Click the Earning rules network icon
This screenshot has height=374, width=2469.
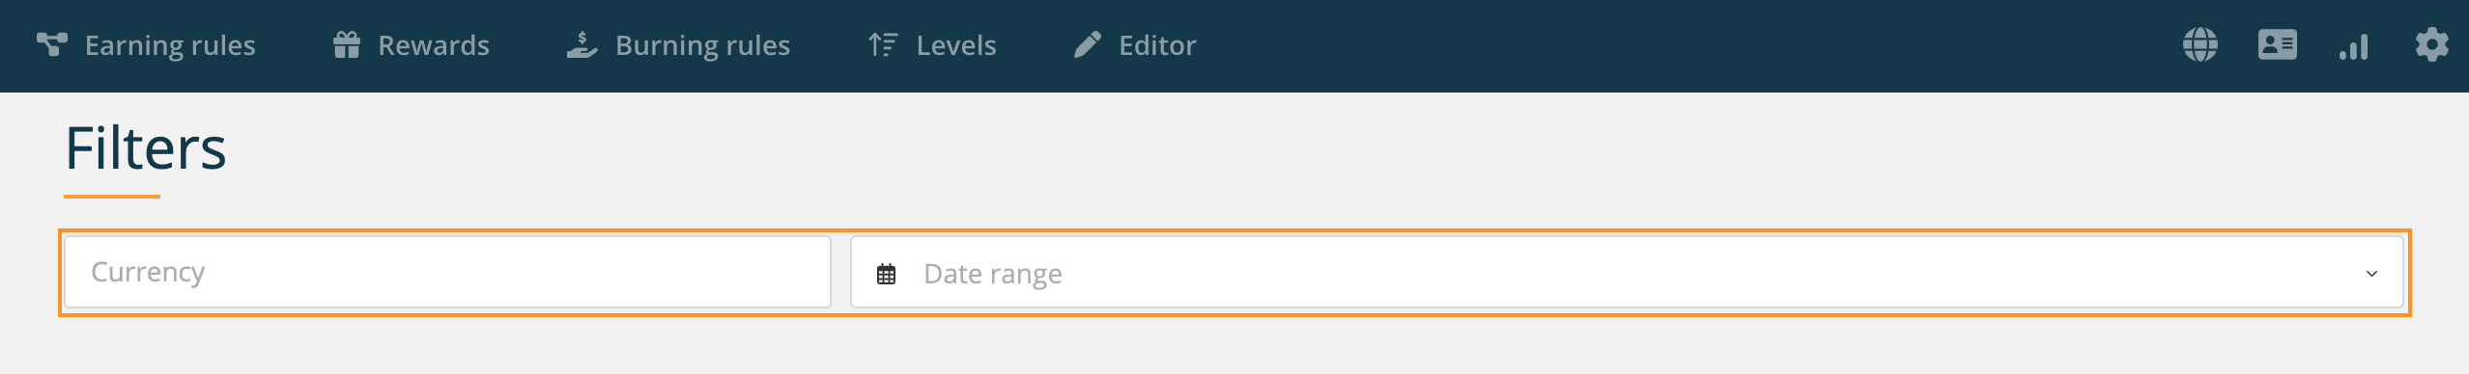[x=52, y=44]
